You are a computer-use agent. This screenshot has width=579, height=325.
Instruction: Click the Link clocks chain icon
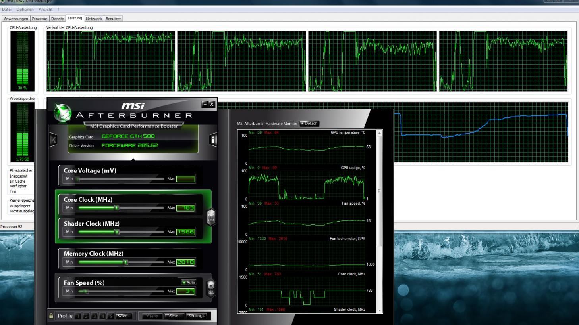pyautogui.click(x=211, y=217)
